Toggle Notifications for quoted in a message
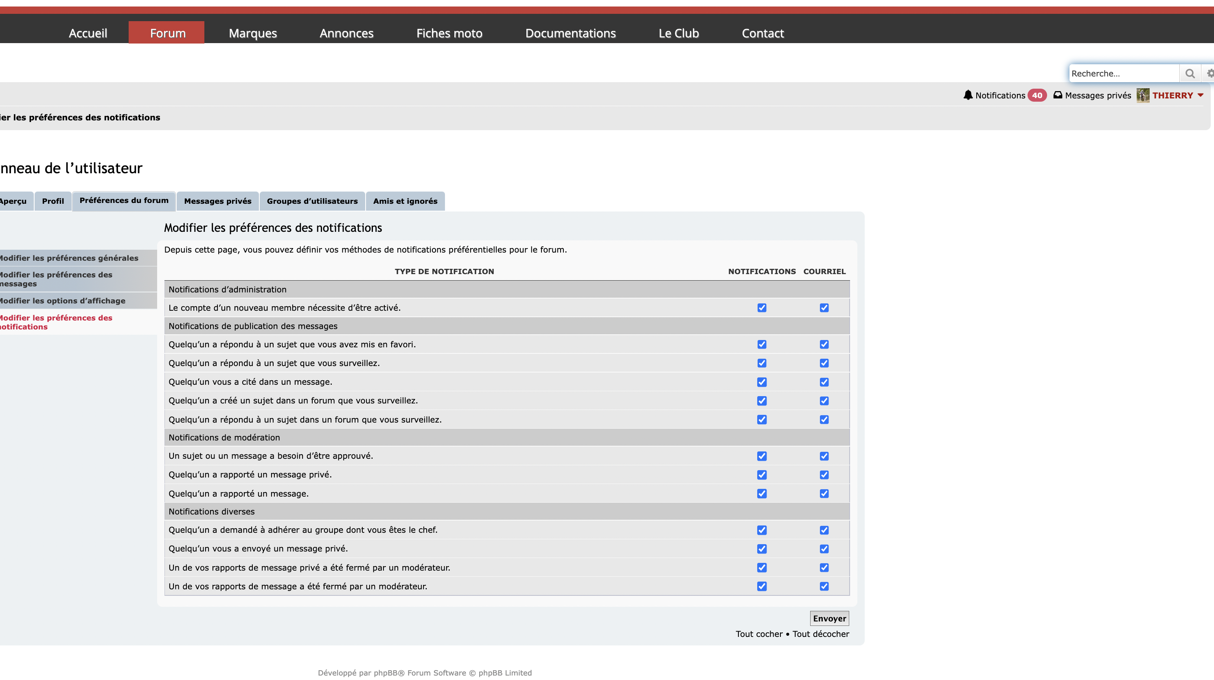Viewport: 1214px width, 680px height. click(762, 382)
